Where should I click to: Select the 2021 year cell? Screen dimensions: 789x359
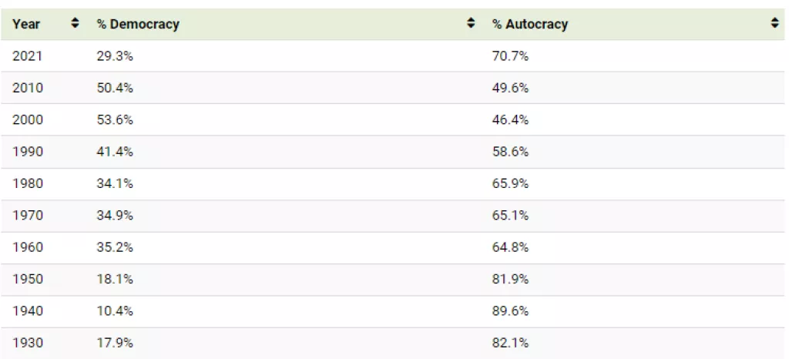28,56
